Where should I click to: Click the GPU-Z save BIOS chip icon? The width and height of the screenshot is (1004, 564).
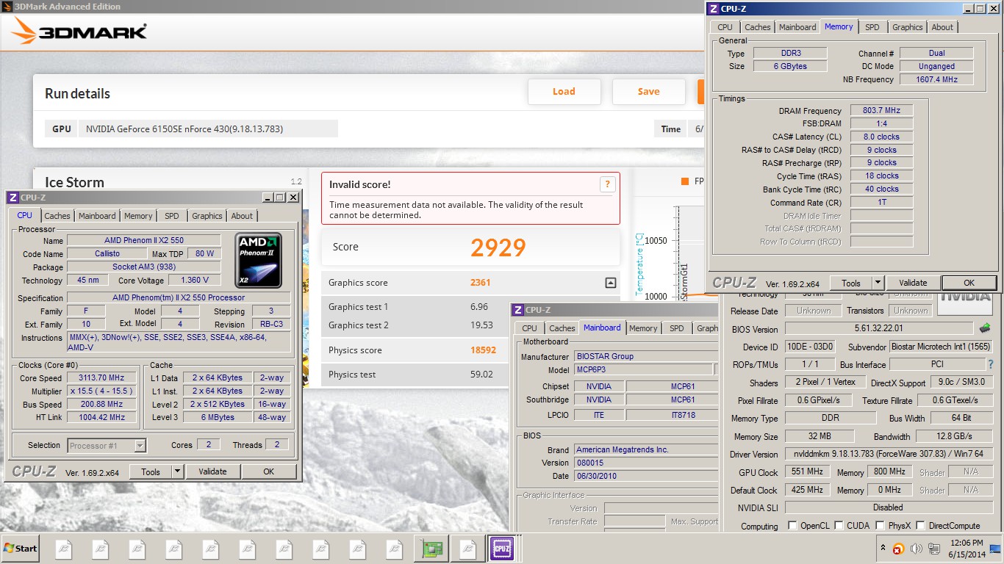(x=984, y=328)
